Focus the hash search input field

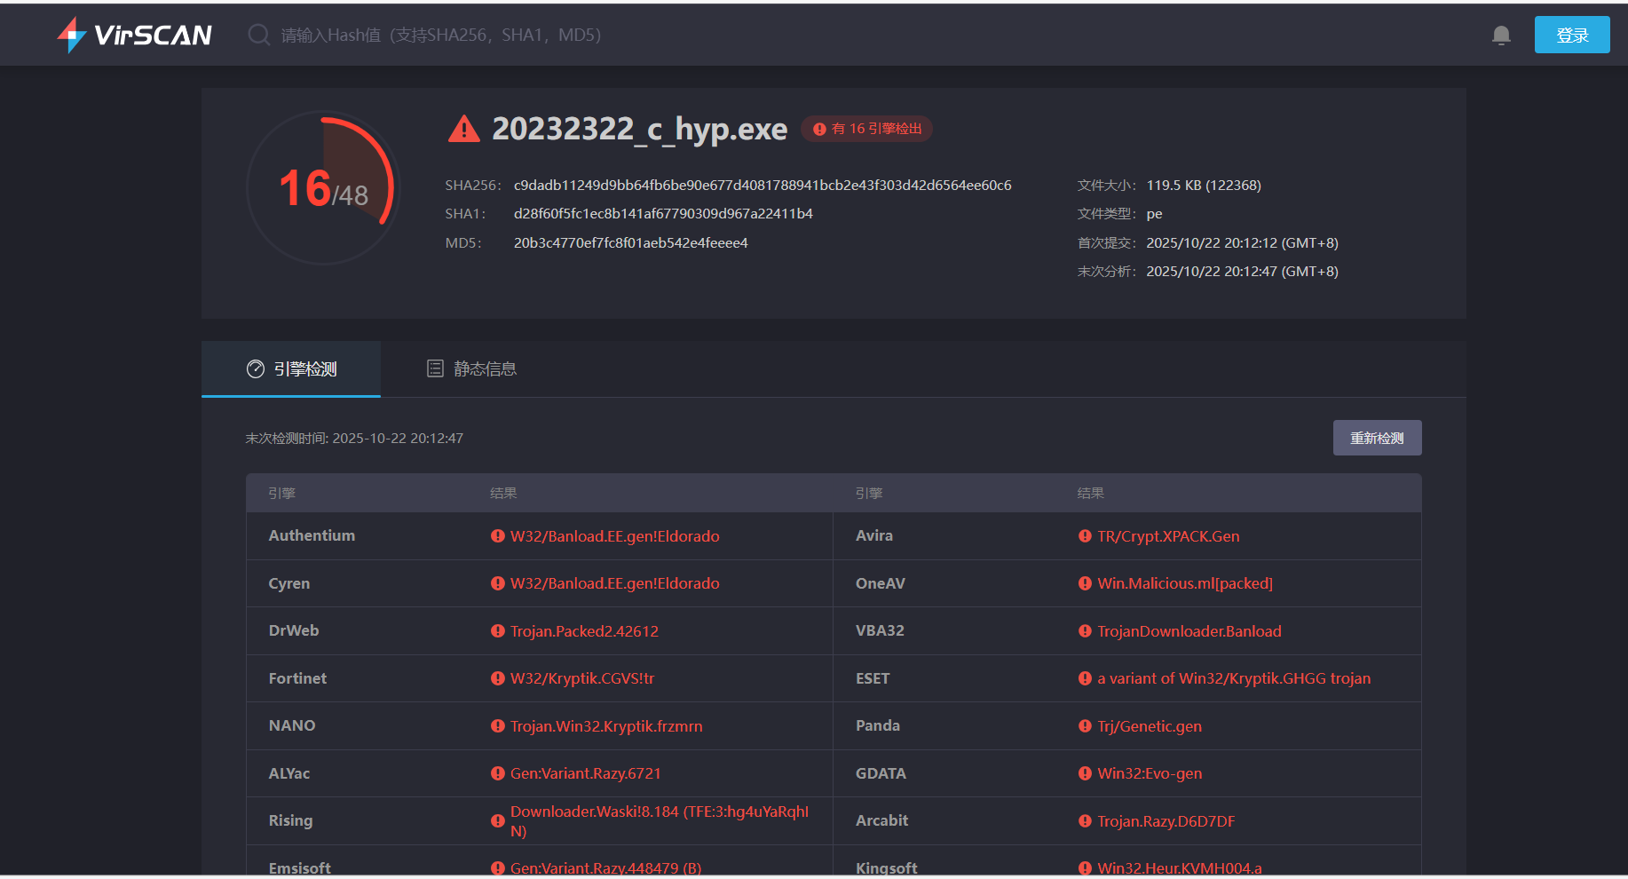coord(441,35)
